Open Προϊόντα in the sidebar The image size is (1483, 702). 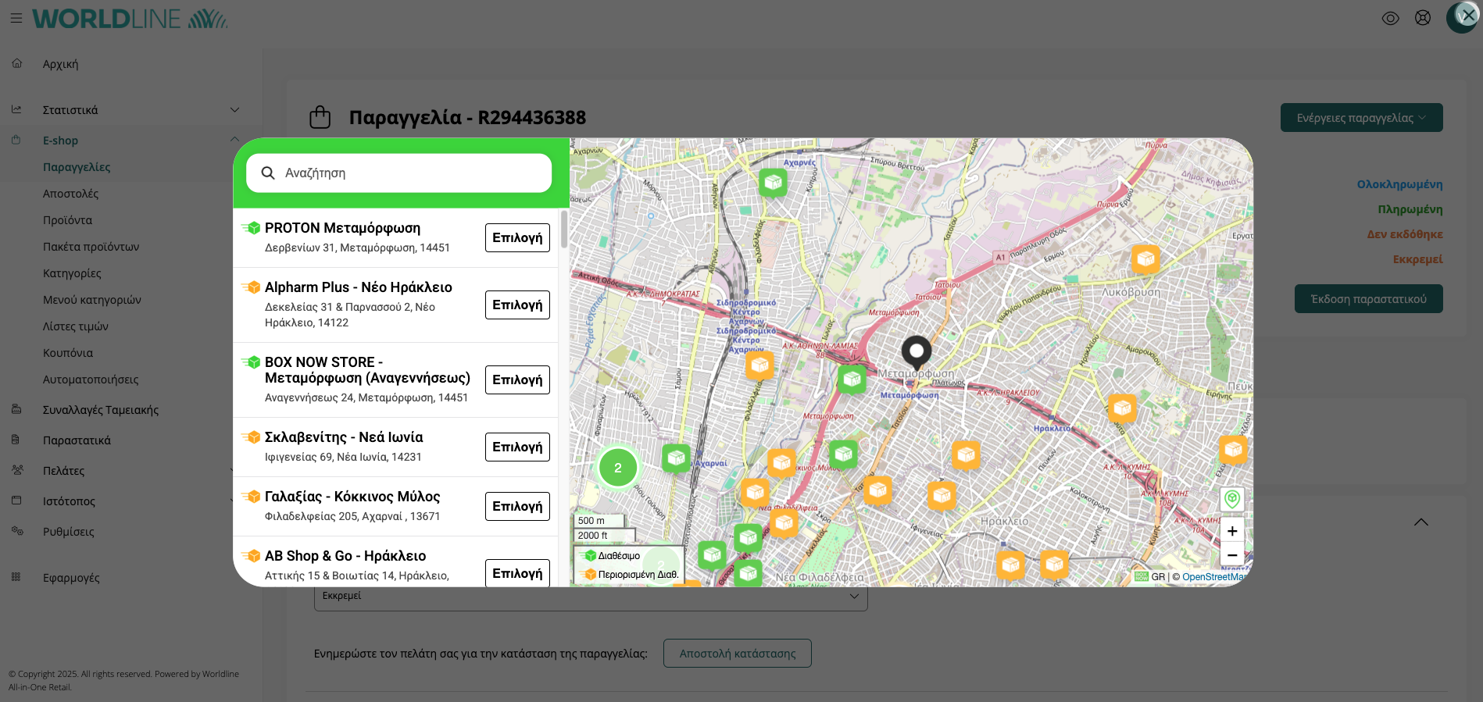point(67,220)
